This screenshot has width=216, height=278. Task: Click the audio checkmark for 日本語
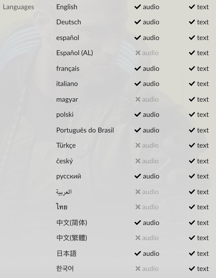tap(138, 254)
